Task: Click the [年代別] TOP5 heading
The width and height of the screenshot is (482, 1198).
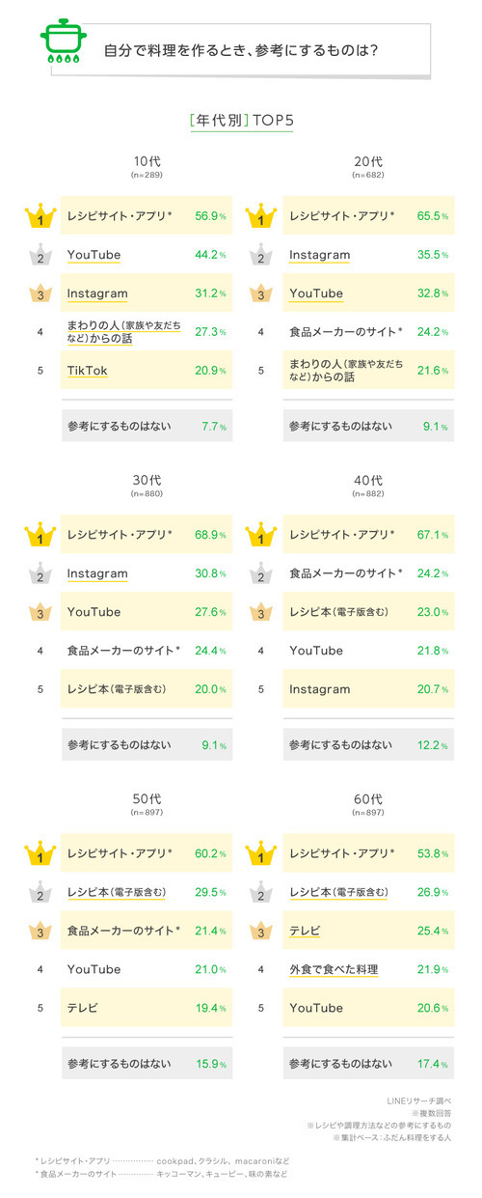Action: (x=241, y=122)
